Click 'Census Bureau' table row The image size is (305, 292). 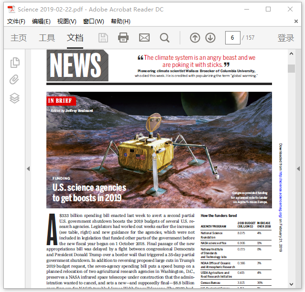(x=236, y=282)
